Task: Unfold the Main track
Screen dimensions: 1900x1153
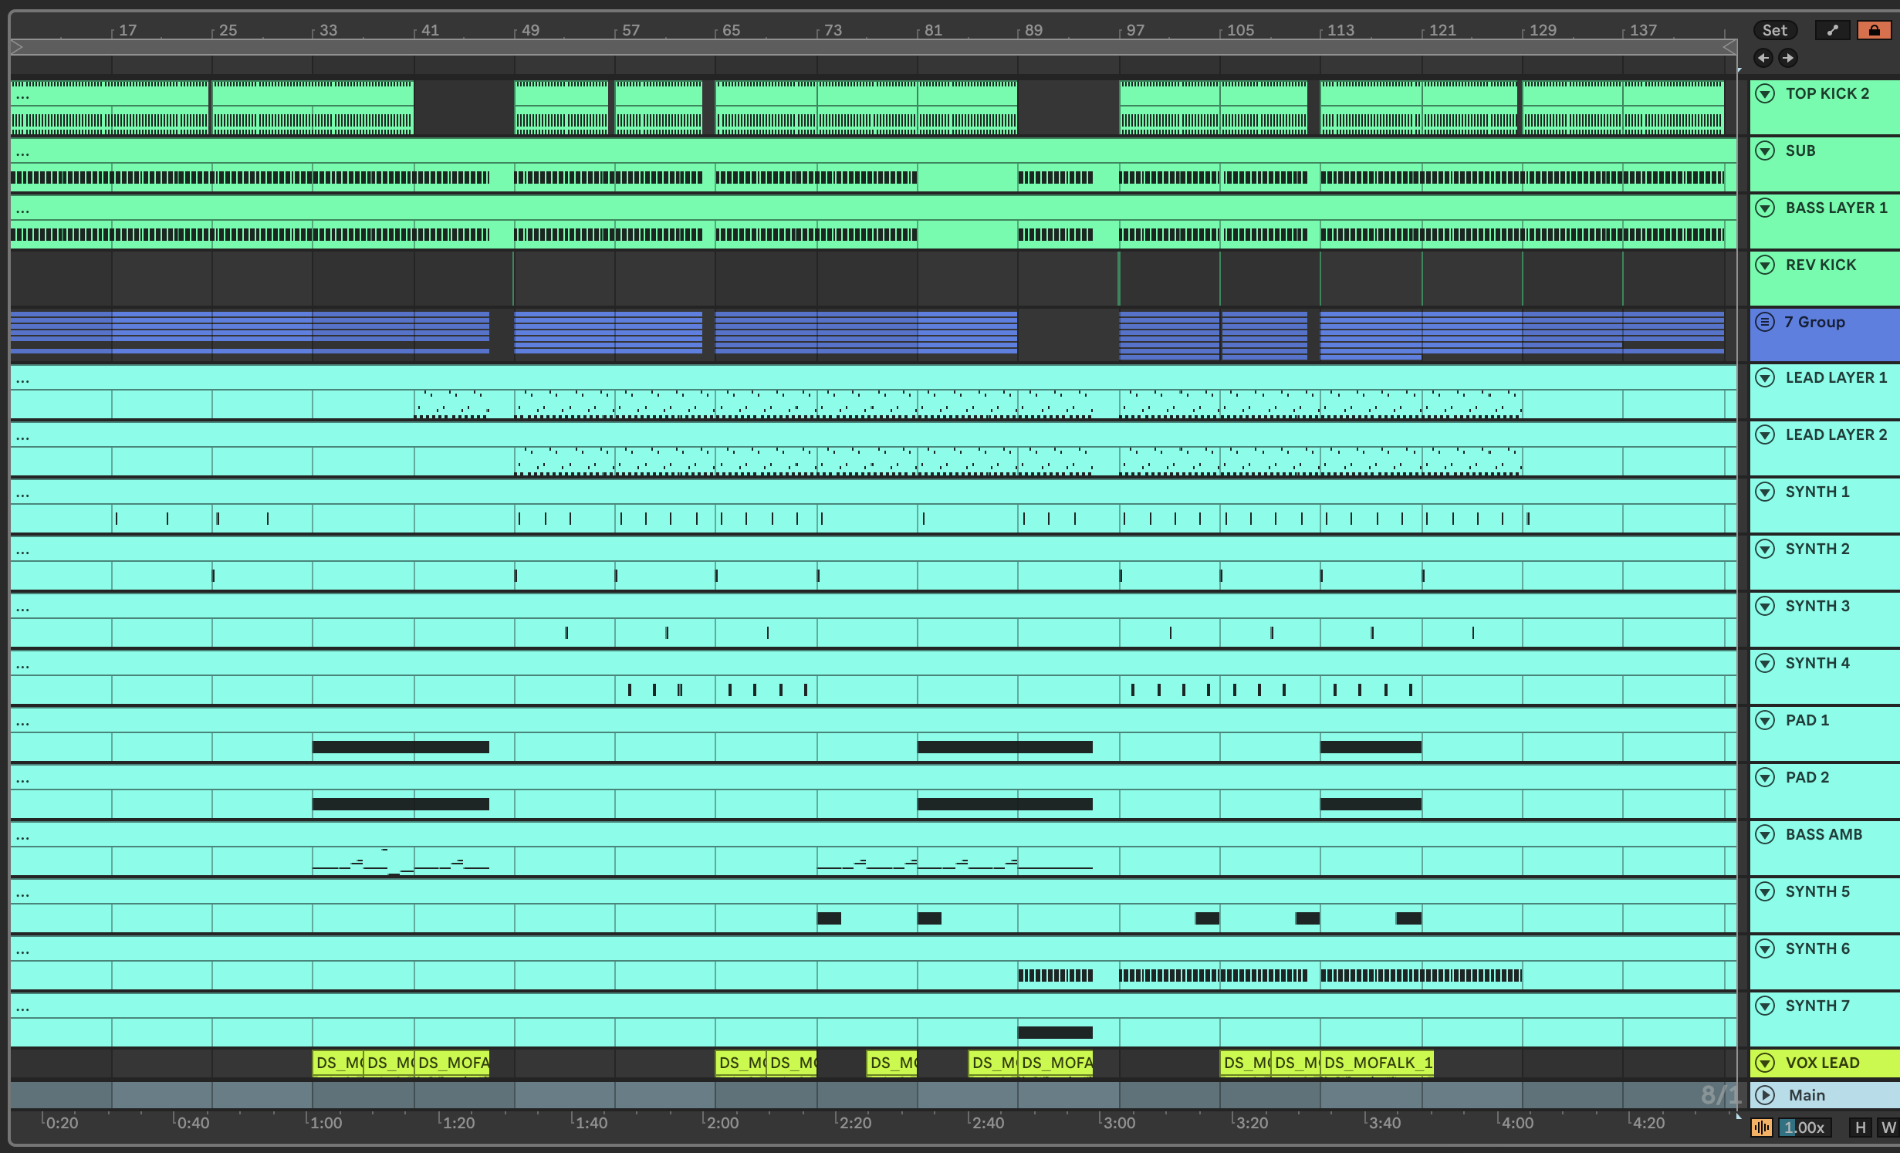Action: click(x=1765, y=1094)
